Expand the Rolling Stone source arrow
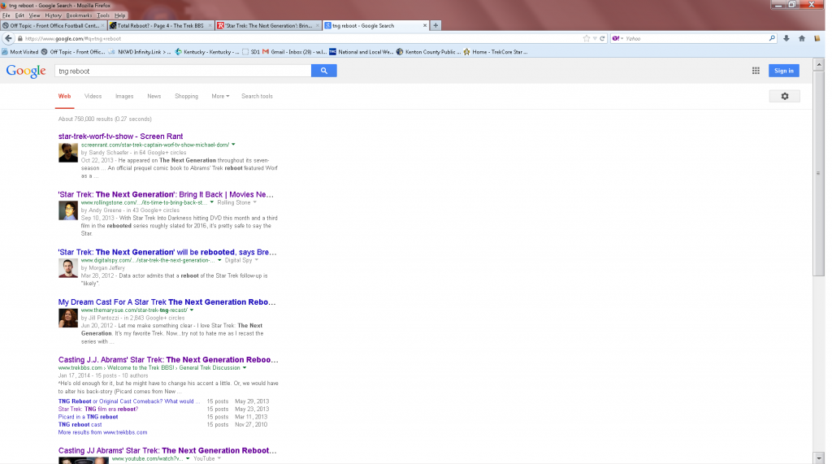 tap(254, 202)
